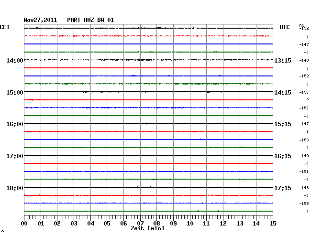Click the CET axis header
The width and height of the screenshot is (311, 236).
click(x=5, y=27)
